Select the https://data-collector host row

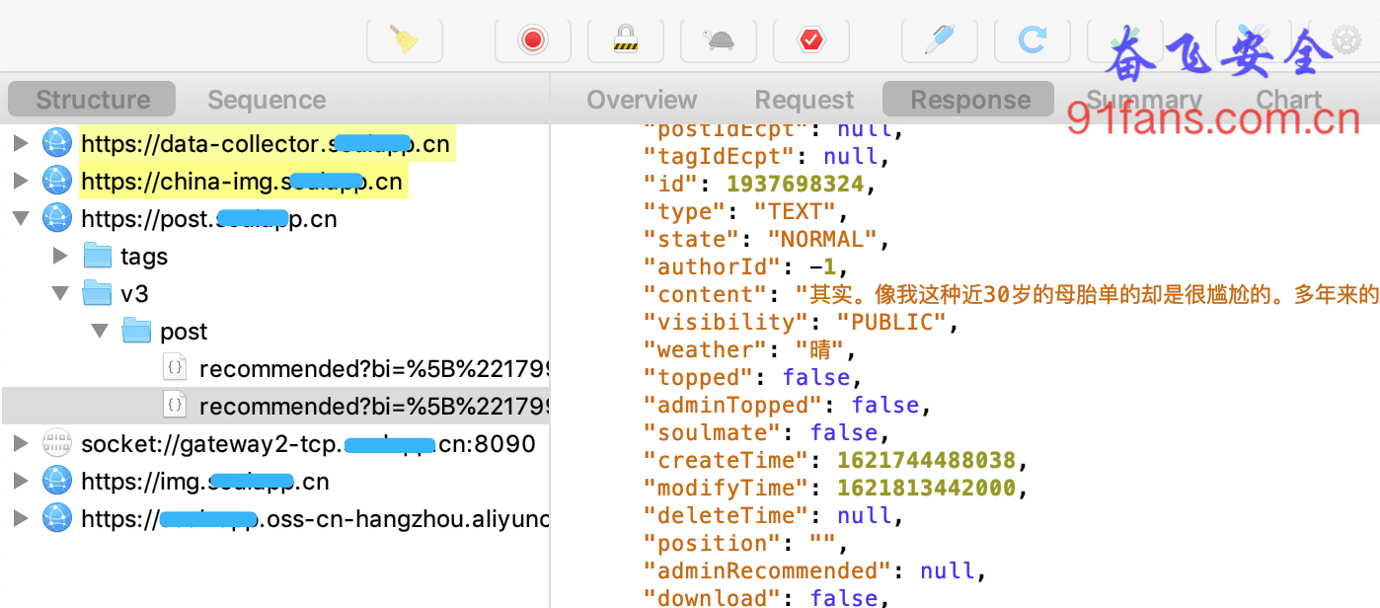pyautogui.click(x=275, y=144)
